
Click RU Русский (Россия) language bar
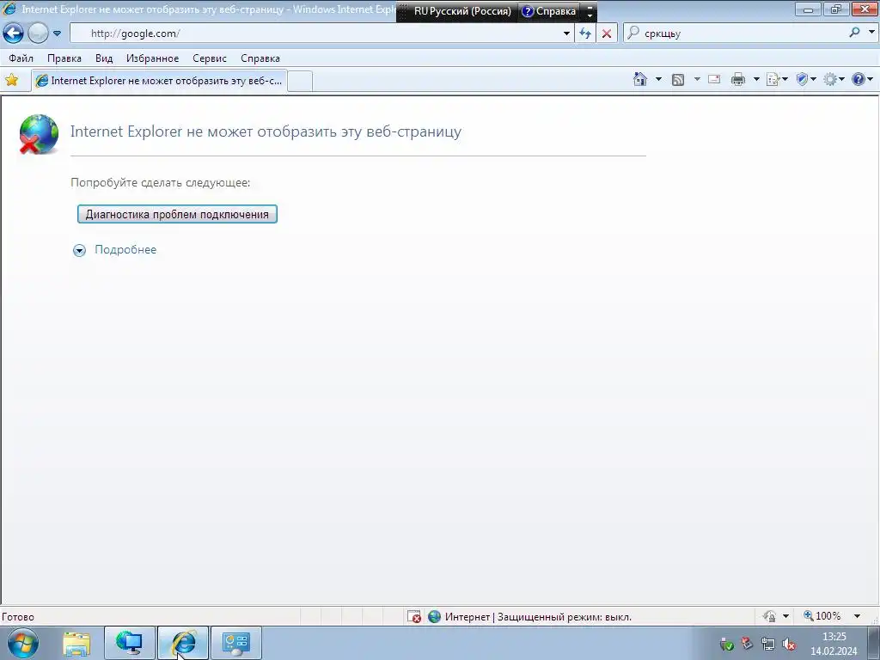pos(461,10)
